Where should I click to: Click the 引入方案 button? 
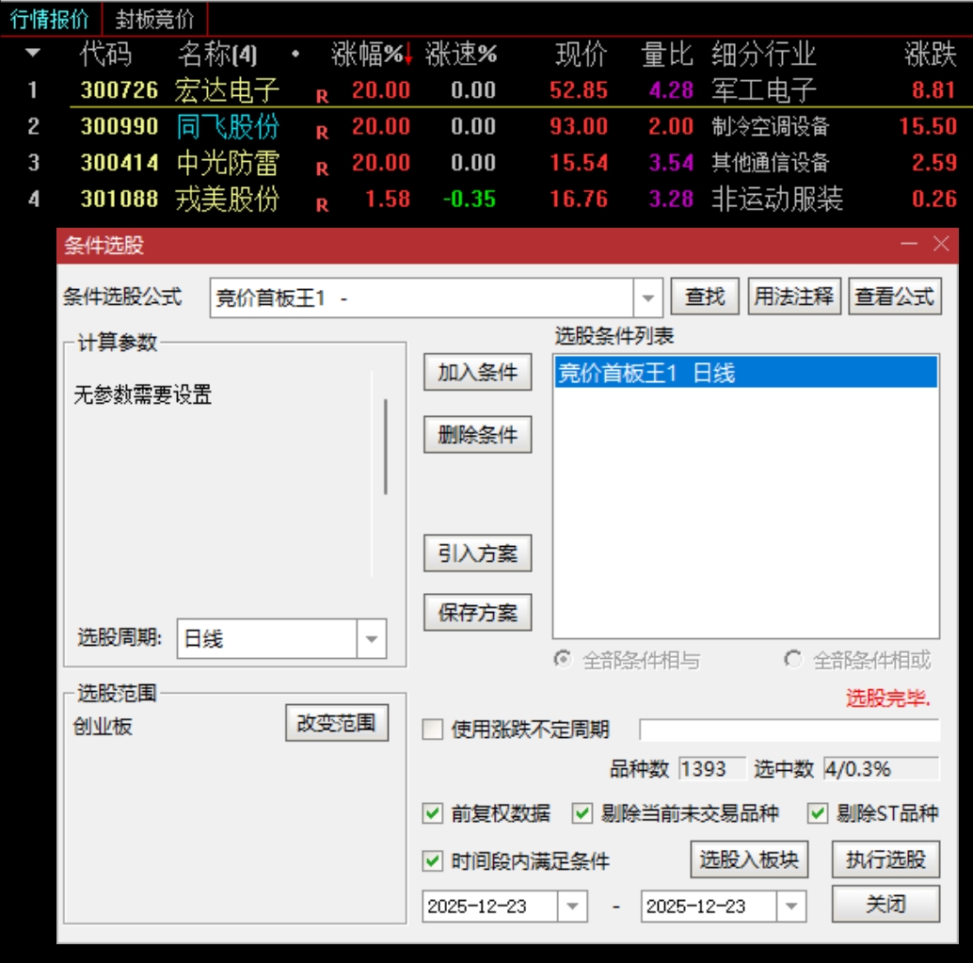click(x=477, y=553)
